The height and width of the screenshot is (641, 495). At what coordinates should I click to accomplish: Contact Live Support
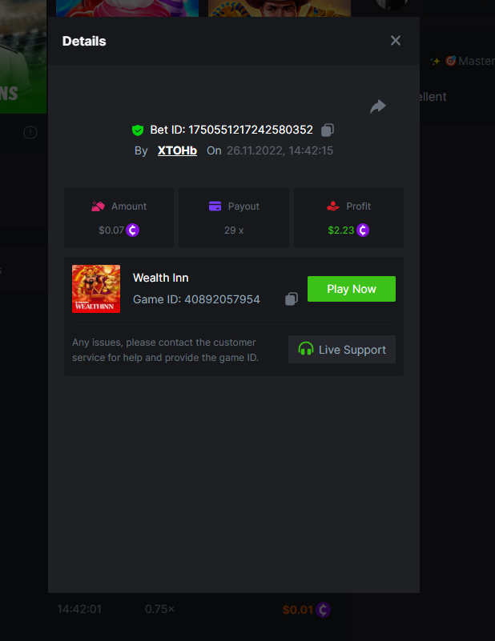pyautogui.click(x=342, y=350)
